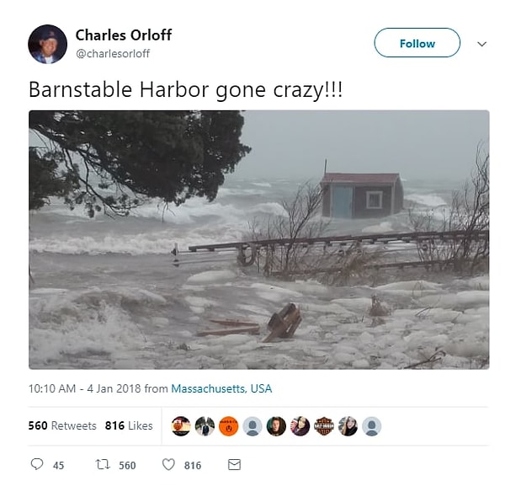
Task: Click the tweet timestamp 10:10 AM
Action: click(x=52, y=388)
